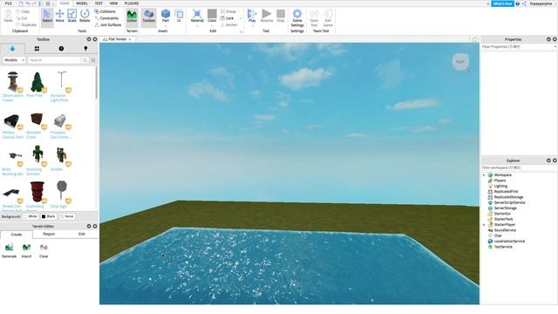Click the Filter workspace input field
558x314 pixels.
pos(519,167)
